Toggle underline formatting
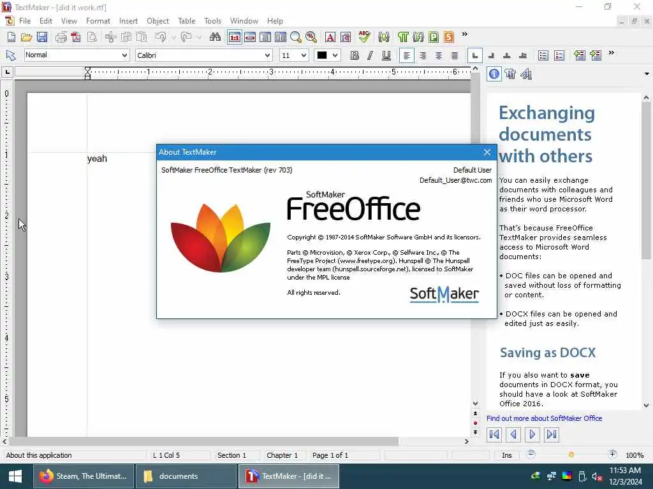Viewport: 653px width, 489px height. (x=386, y=55)
